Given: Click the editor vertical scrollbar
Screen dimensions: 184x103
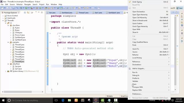Looking at the screenshot, I should (x=175, y=51).
